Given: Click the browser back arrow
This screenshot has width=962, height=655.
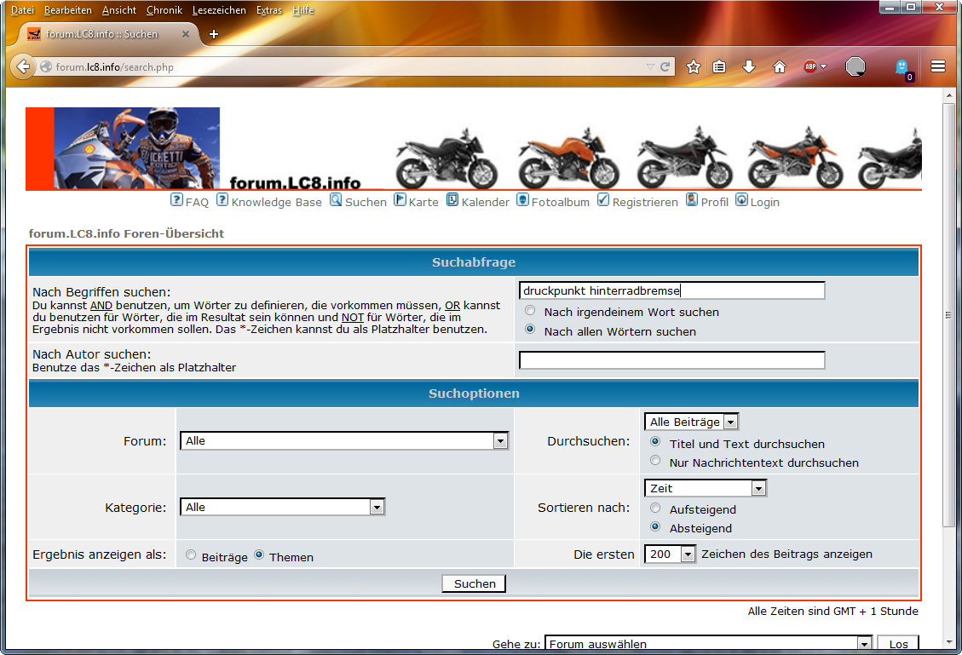Looking at the screenshot, I should [23, 67].
